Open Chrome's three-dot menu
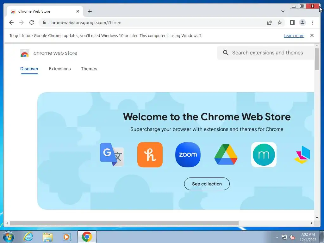This screenshot has width=324, height=243. [x=313, y=22]
